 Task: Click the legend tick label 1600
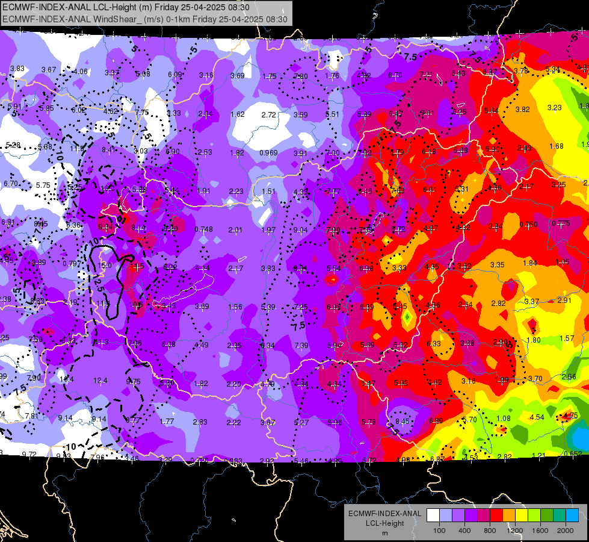coord(540,531)
